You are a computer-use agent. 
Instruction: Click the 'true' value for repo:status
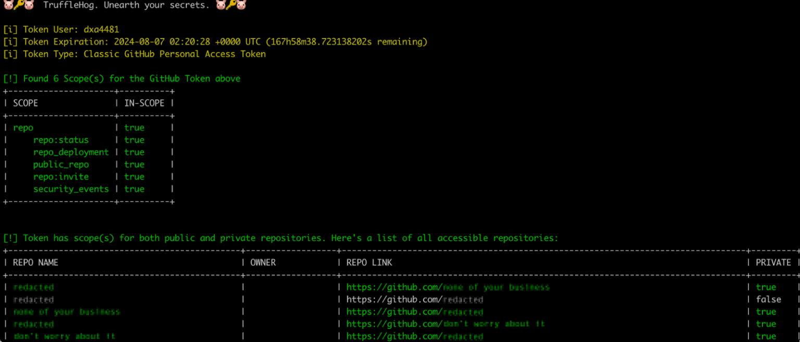pyautogui.click(x=134, y=140)
